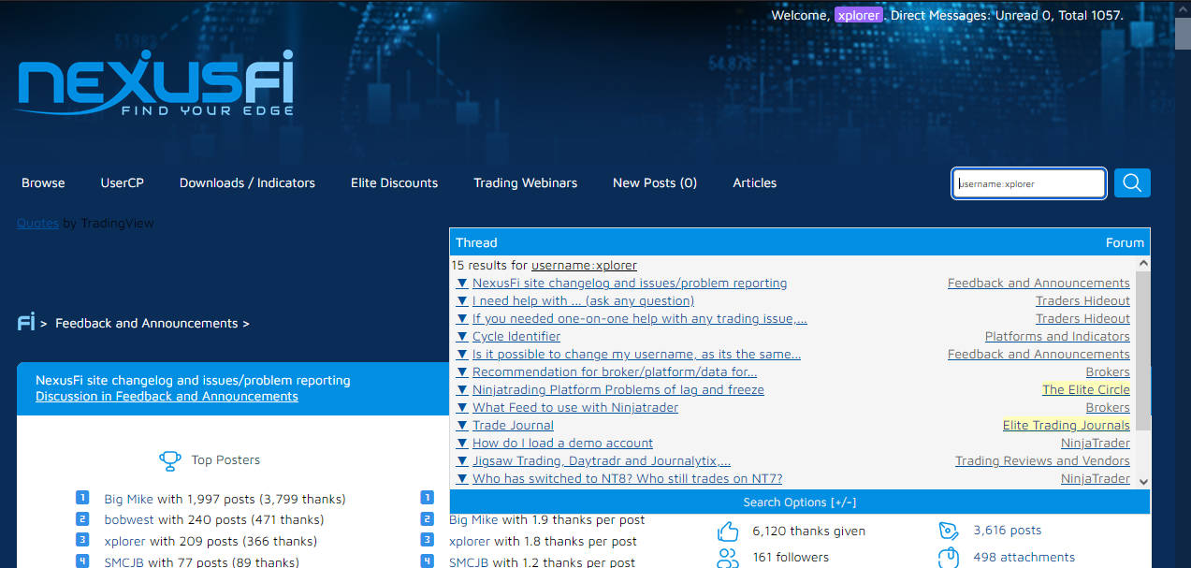Click the Thread column header
This screenshot has height=568, width=1191.
(x=476, y=243)
